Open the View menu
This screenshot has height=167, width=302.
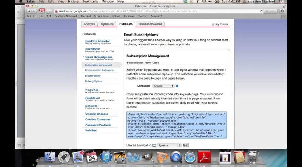coord(61,2)
